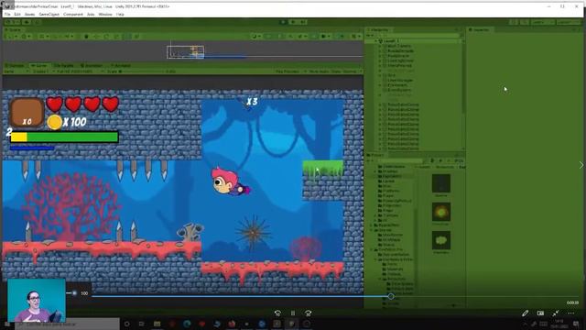This screenshot has height=330, width=586.
Task: Click the recorded taskbar search box
Action: (x=67, y=324)
